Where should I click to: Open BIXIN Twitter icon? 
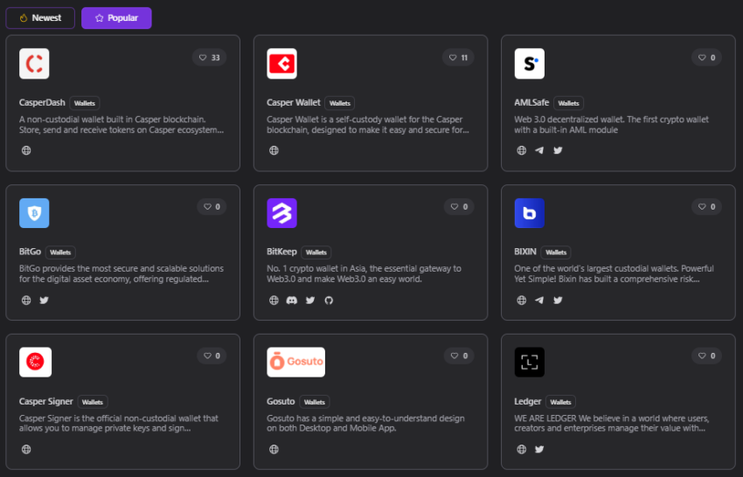pos(558,301)
